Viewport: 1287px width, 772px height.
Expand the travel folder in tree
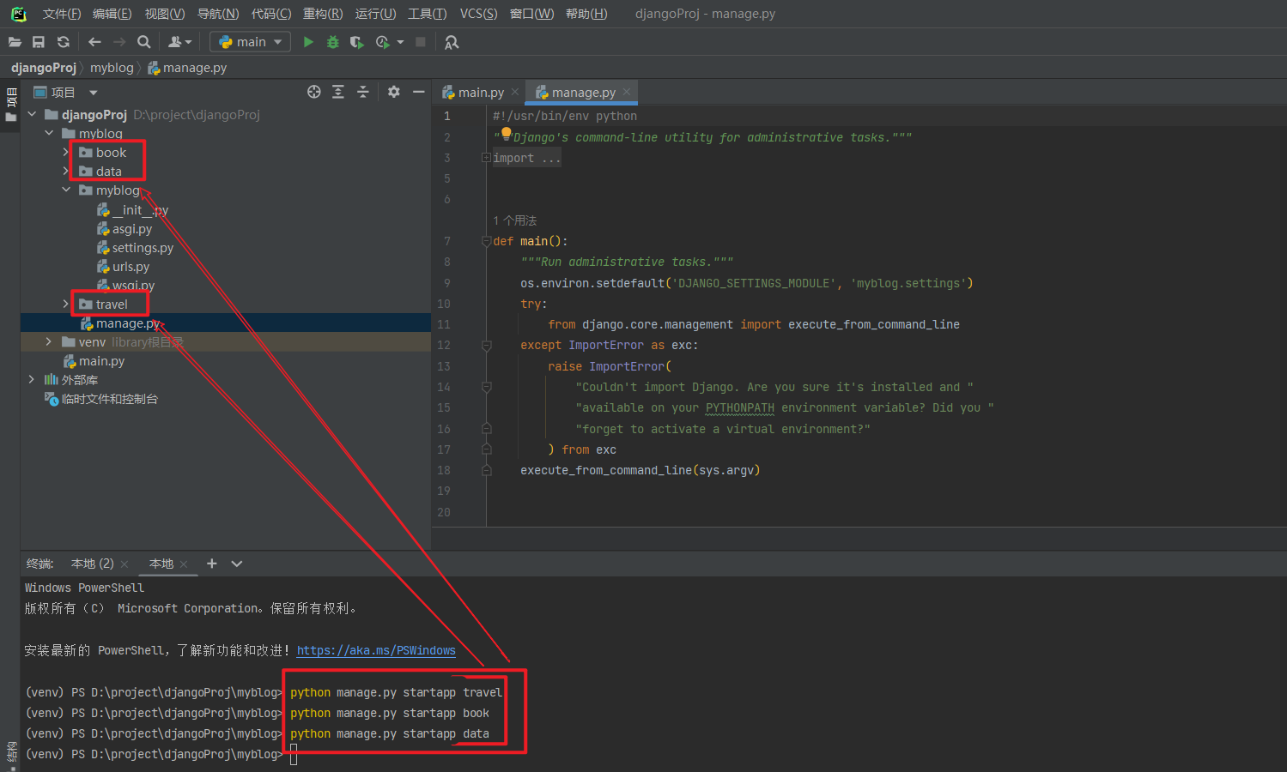66,305
